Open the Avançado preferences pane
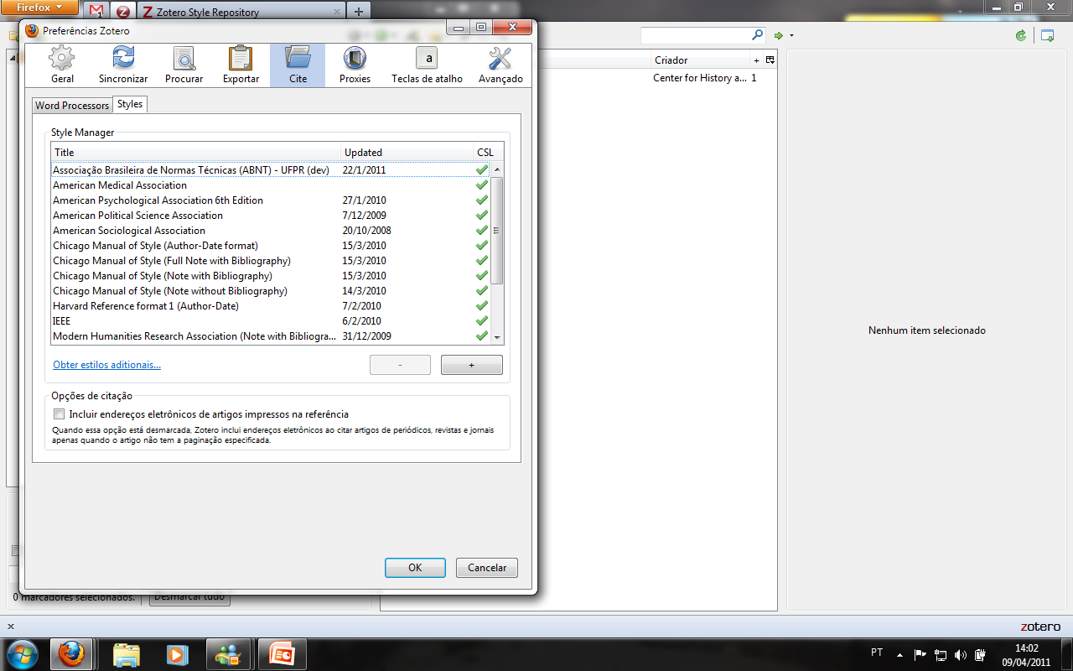 point(500,65)
